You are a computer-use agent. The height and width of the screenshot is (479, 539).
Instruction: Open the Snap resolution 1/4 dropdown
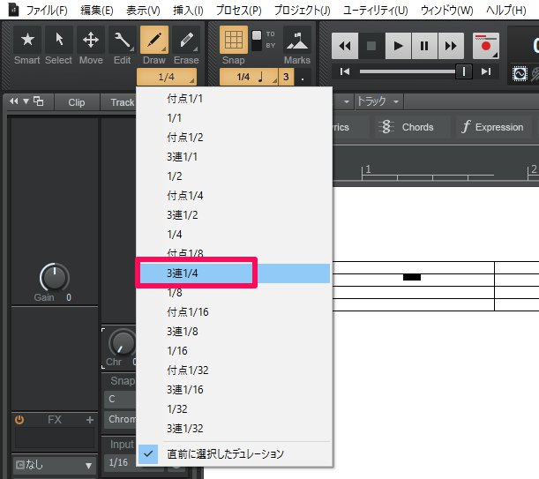tap(249, 77)
